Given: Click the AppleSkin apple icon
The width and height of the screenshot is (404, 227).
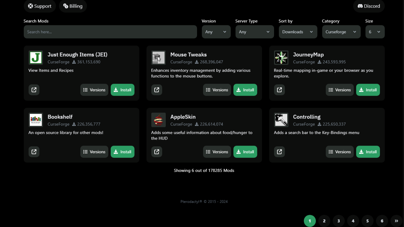Looking at the screenshot, I should (x=159, y=120).
